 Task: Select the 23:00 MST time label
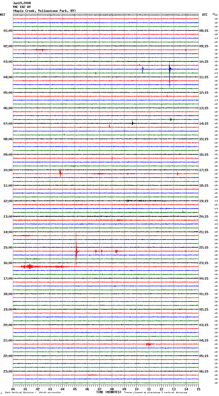8,371
